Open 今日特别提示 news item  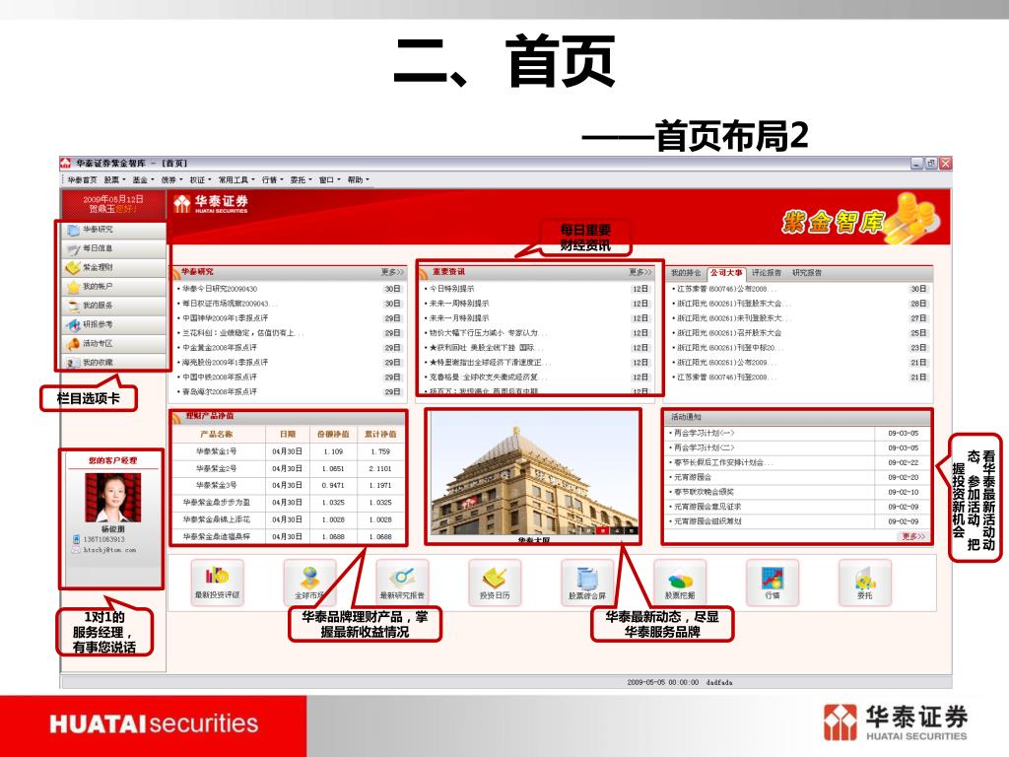tap(451, 289)
